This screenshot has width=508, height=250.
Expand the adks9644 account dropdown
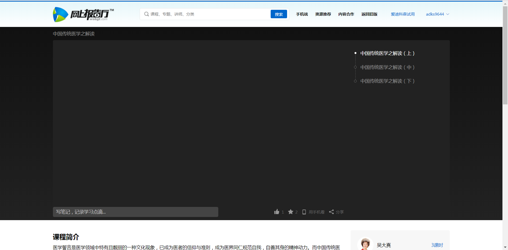click(x=437, y=14)
